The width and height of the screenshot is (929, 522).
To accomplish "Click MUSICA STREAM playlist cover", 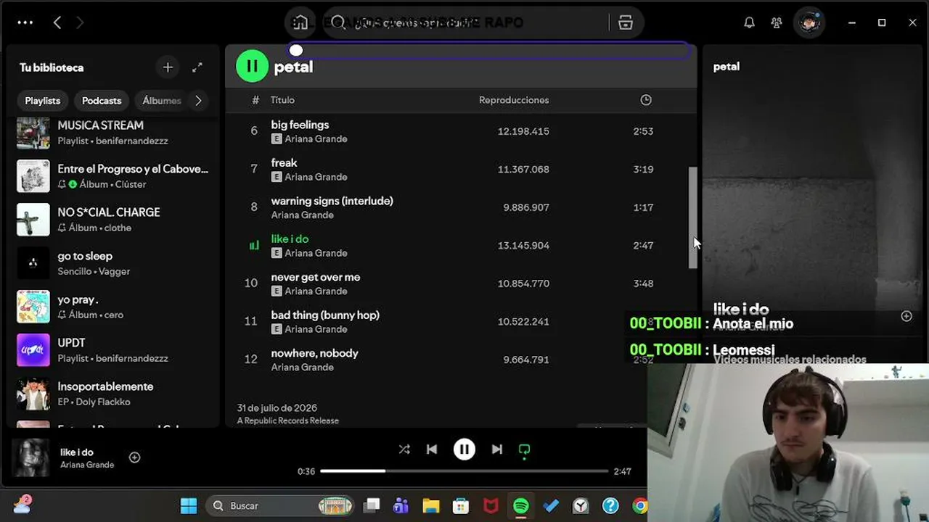I will (x=33, y=133).
